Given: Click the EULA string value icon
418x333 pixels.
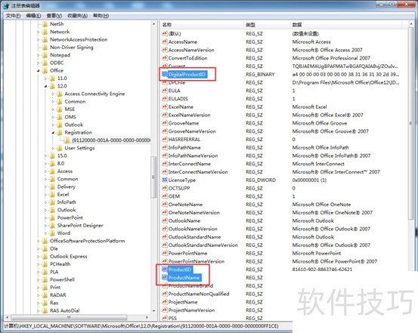Looking at the screenshot, I should [x=165, y=91].
